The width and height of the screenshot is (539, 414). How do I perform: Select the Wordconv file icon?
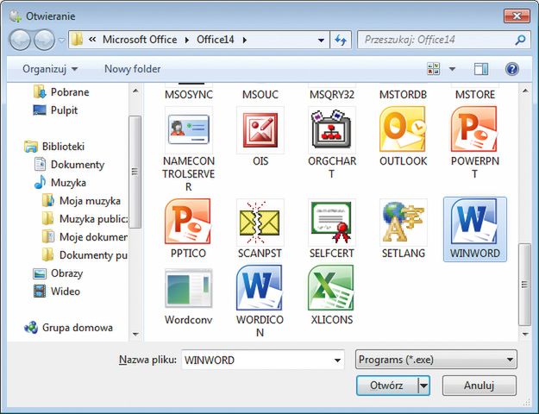pos(189,288)
